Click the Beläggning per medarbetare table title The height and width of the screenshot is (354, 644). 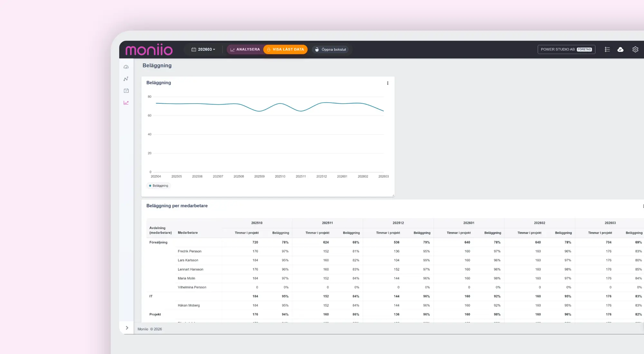pos(177,206)
